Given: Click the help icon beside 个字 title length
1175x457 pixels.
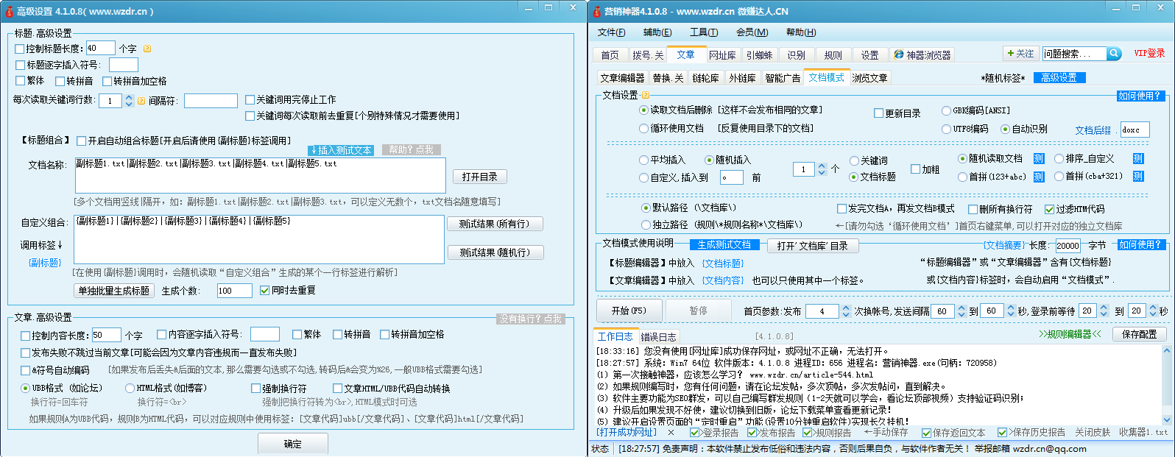Looking at the screenshot, I should tap(147, 49).
